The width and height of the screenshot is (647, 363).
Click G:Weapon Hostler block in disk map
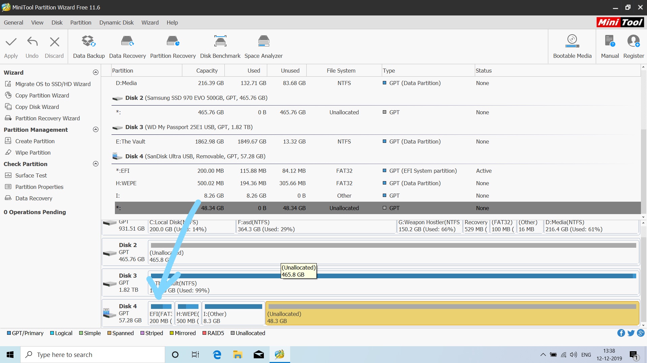point(430,226)
